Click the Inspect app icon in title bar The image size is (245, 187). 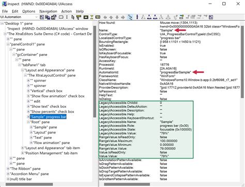(4, 4)
